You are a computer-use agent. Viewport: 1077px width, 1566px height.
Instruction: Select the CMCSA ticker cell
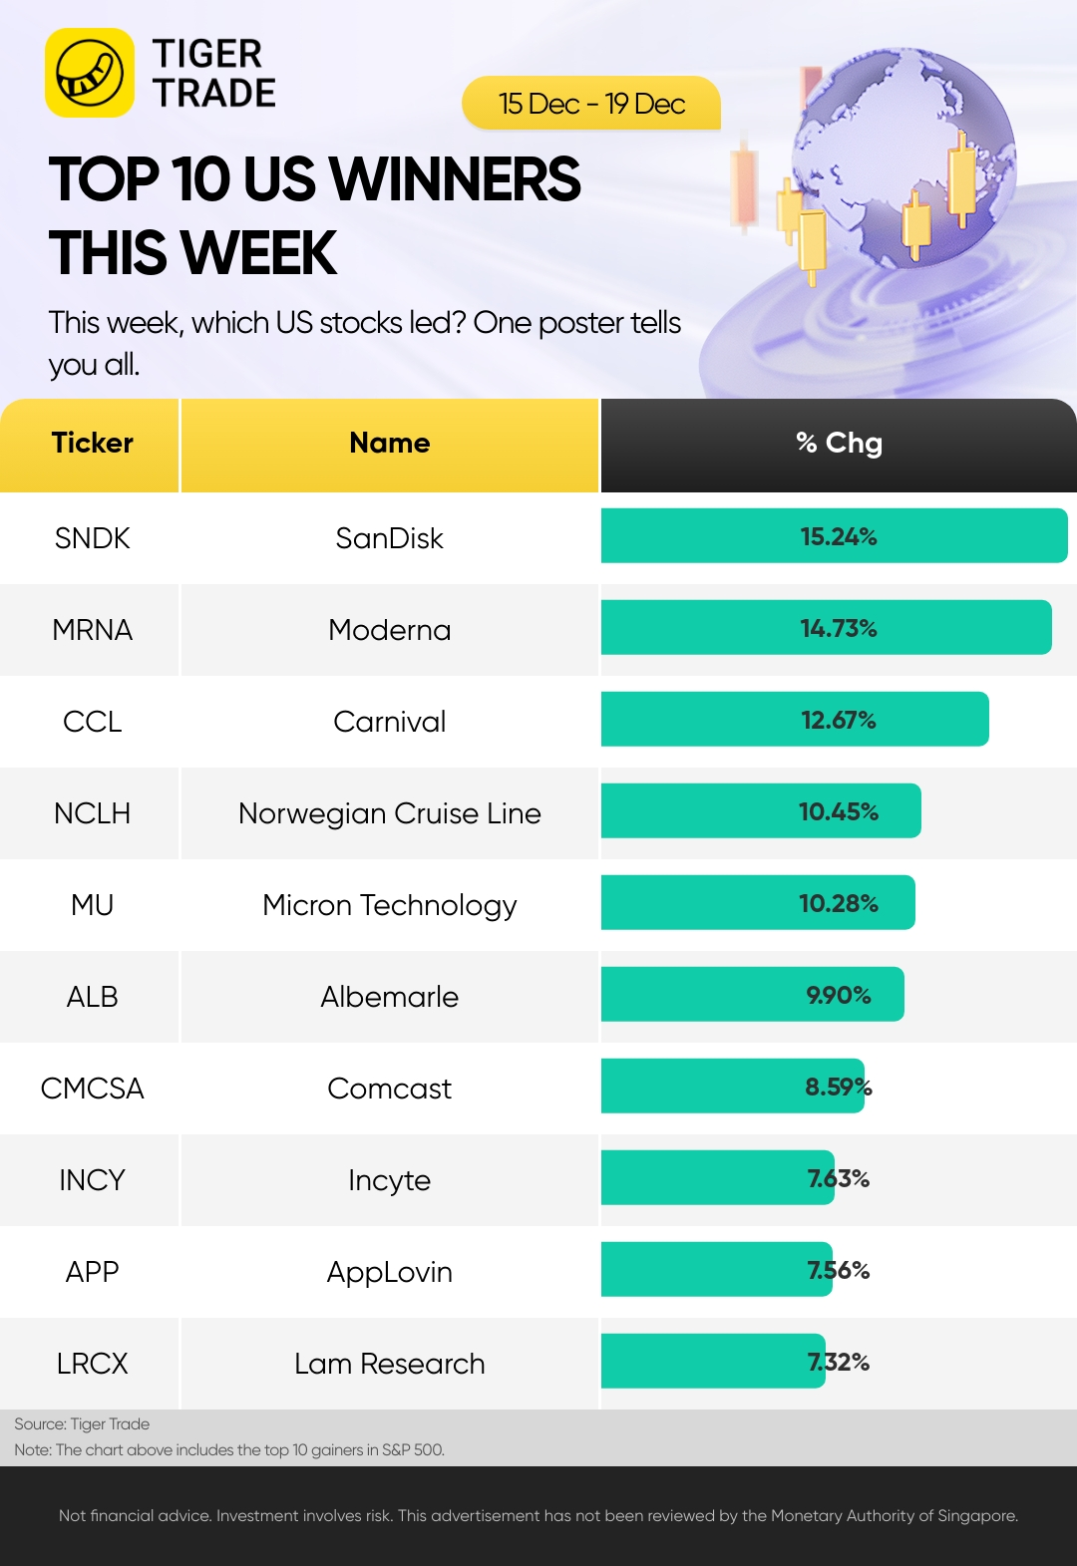click(x=92, y=1089)
